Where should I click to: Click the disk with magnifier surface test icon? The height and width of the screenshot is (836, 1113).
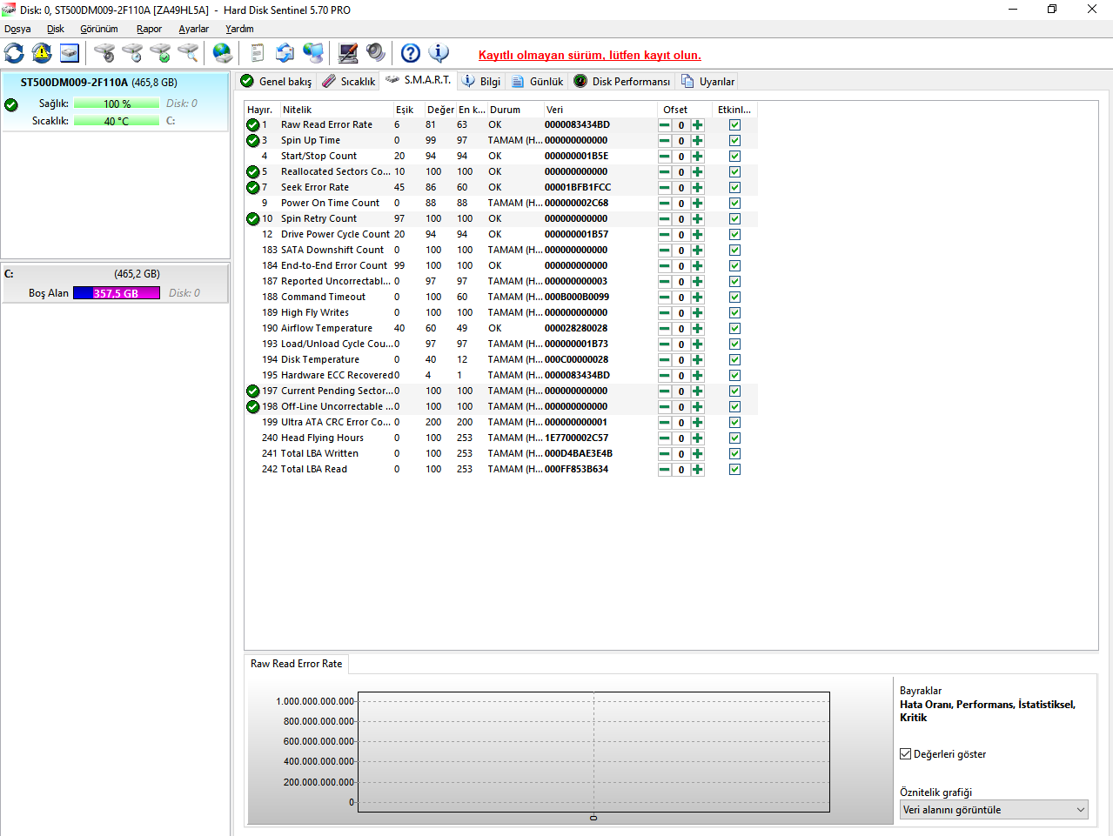coord(188,53)
